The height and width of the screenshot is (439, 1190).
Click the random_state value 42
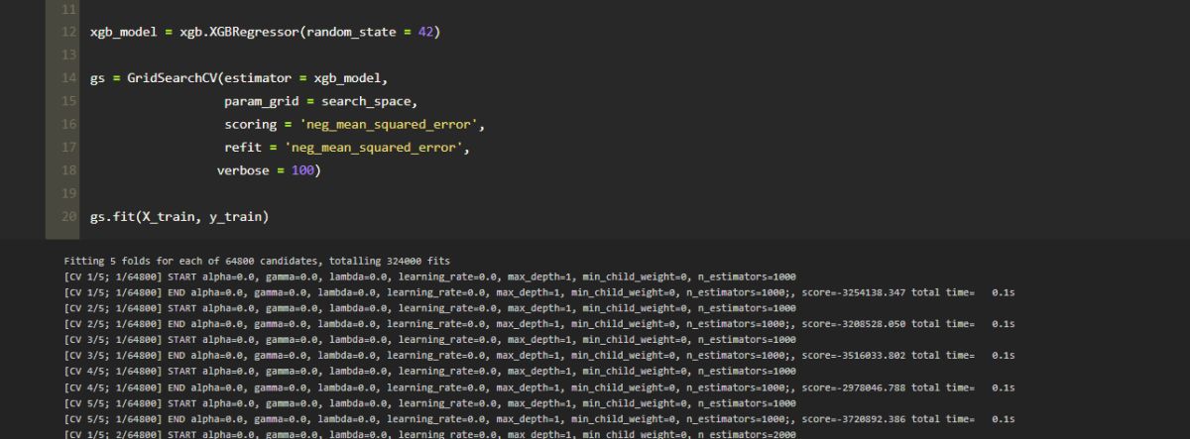423,32
